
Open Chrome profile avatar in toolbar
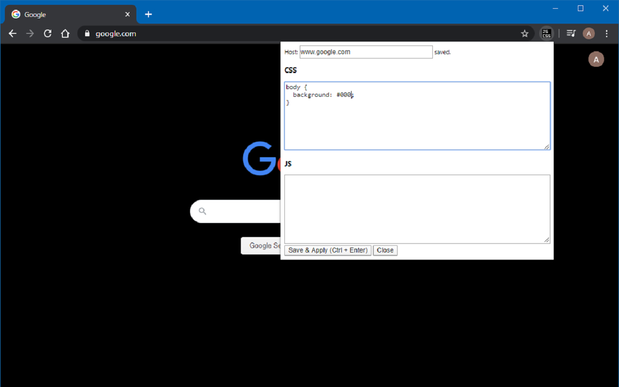tap(589, 33)
